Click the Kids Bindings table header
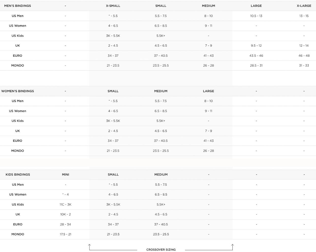 (18, 175)
